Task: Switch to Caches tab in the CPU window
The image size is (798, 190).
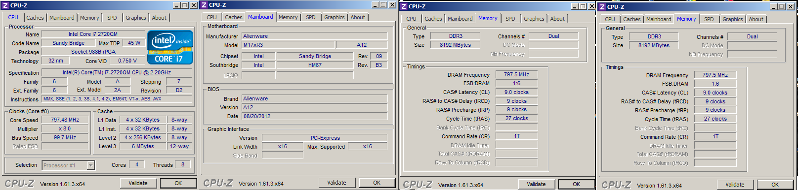Action: tap(35, 18)
